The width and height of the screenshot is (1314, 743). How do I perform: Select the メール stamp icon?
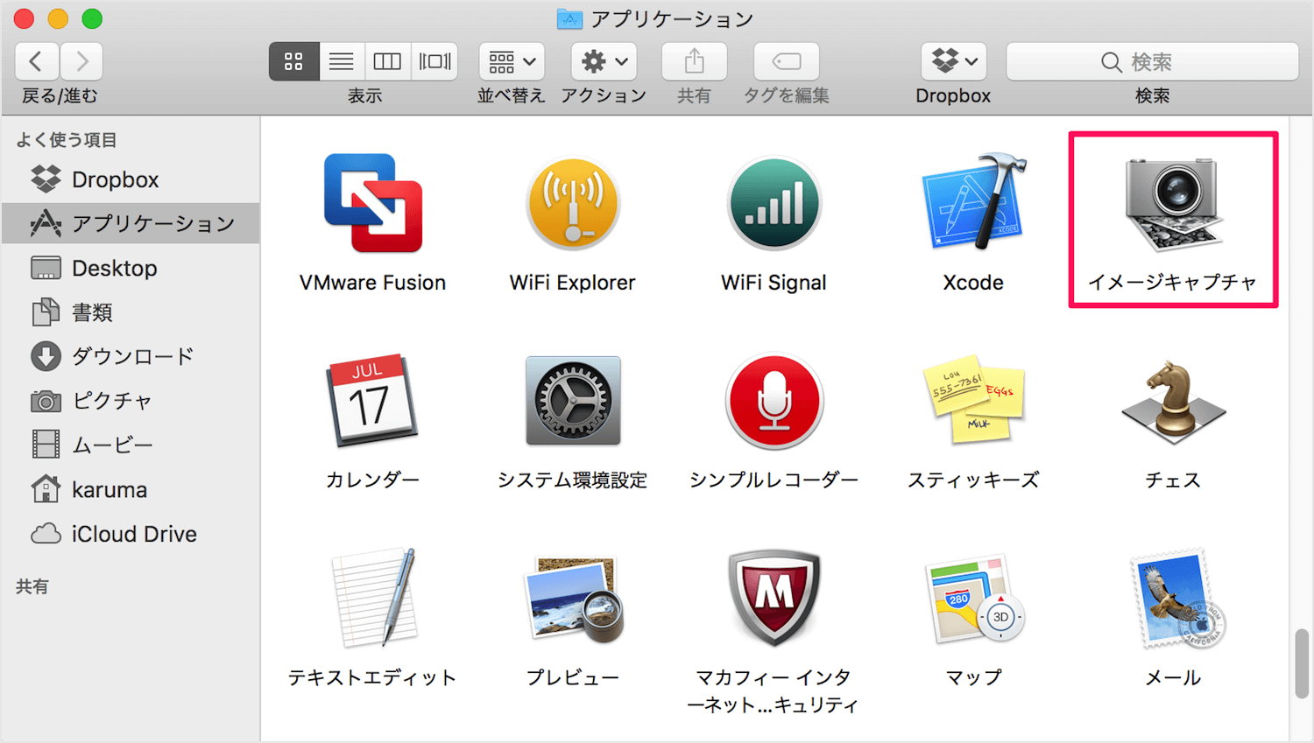1176,599
